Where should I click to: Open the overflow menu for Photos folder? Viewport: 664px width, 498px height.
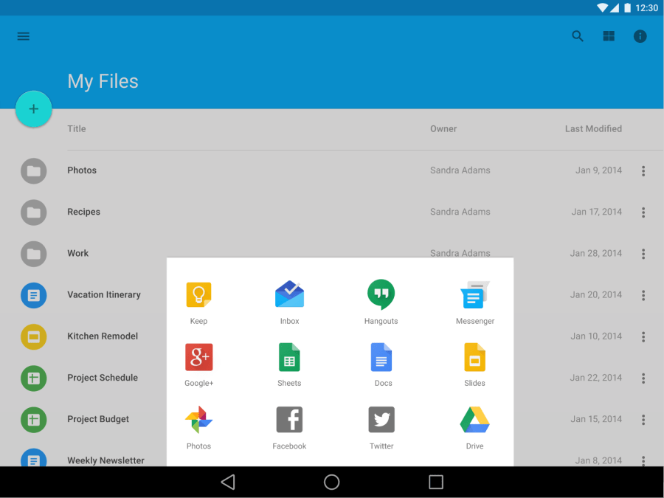tap(643, 170)
